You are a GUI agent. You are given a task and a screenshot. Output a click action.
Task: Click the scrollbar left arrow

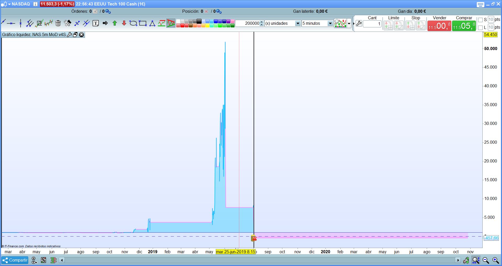[x=62, y=260]
